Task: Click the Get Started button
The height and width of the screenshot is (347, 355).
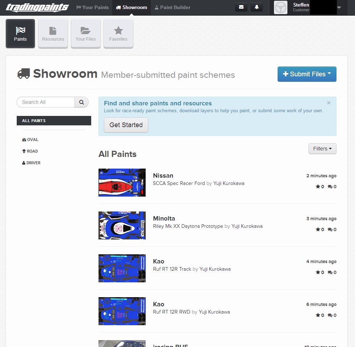Action: coord(126,125)
